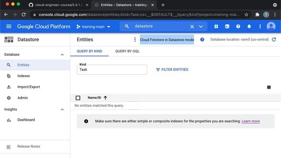The width and height of the screenshot is (281, 158).
Task: Expand the search options chevron
Action: [201, 26]
